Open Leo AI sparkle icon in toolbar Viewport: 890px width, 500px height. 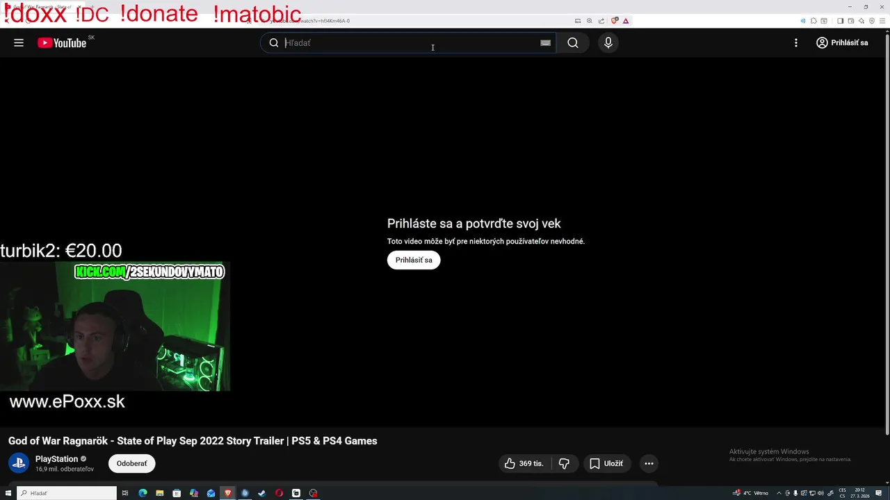[x=861, y=21]
